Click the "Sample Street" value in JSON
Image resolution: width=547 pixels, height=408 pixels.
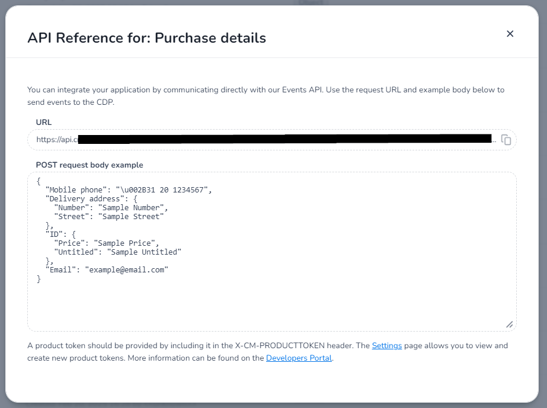131,217
